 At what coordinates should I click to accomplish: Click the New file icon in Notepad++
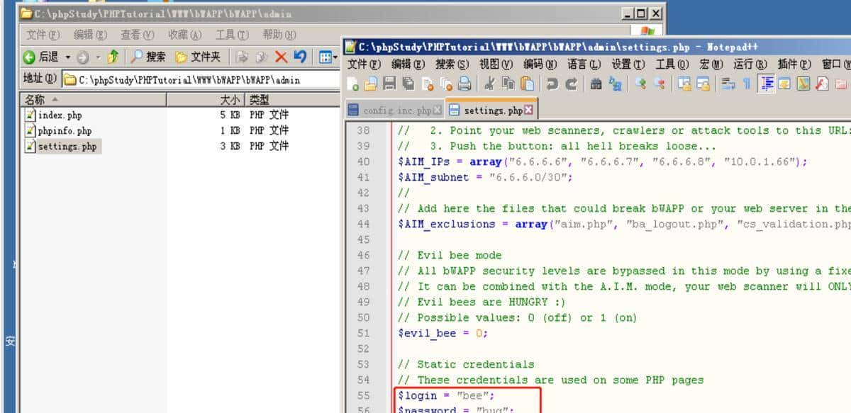click(x=353, y=84)
